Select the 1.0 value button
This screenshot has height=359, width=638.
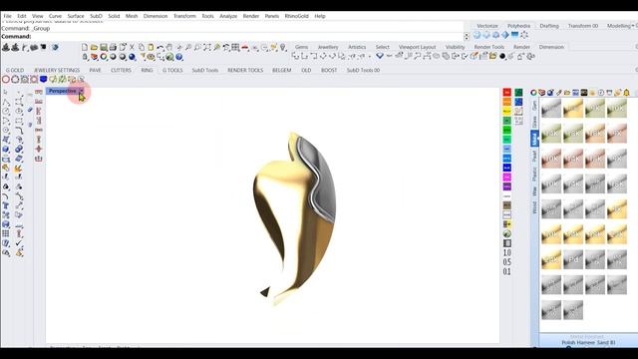click(507, 252)
